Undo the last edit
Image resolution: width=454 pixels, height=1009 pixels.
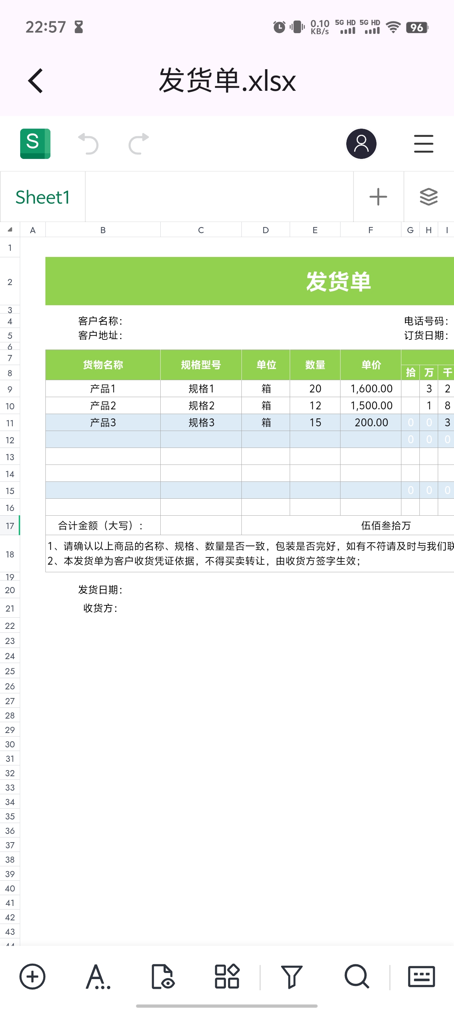[x=88, y=144]
